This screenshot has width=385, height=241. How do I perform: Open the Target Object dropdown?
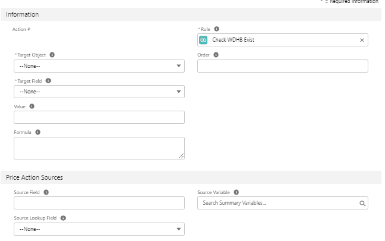[99, 66]
